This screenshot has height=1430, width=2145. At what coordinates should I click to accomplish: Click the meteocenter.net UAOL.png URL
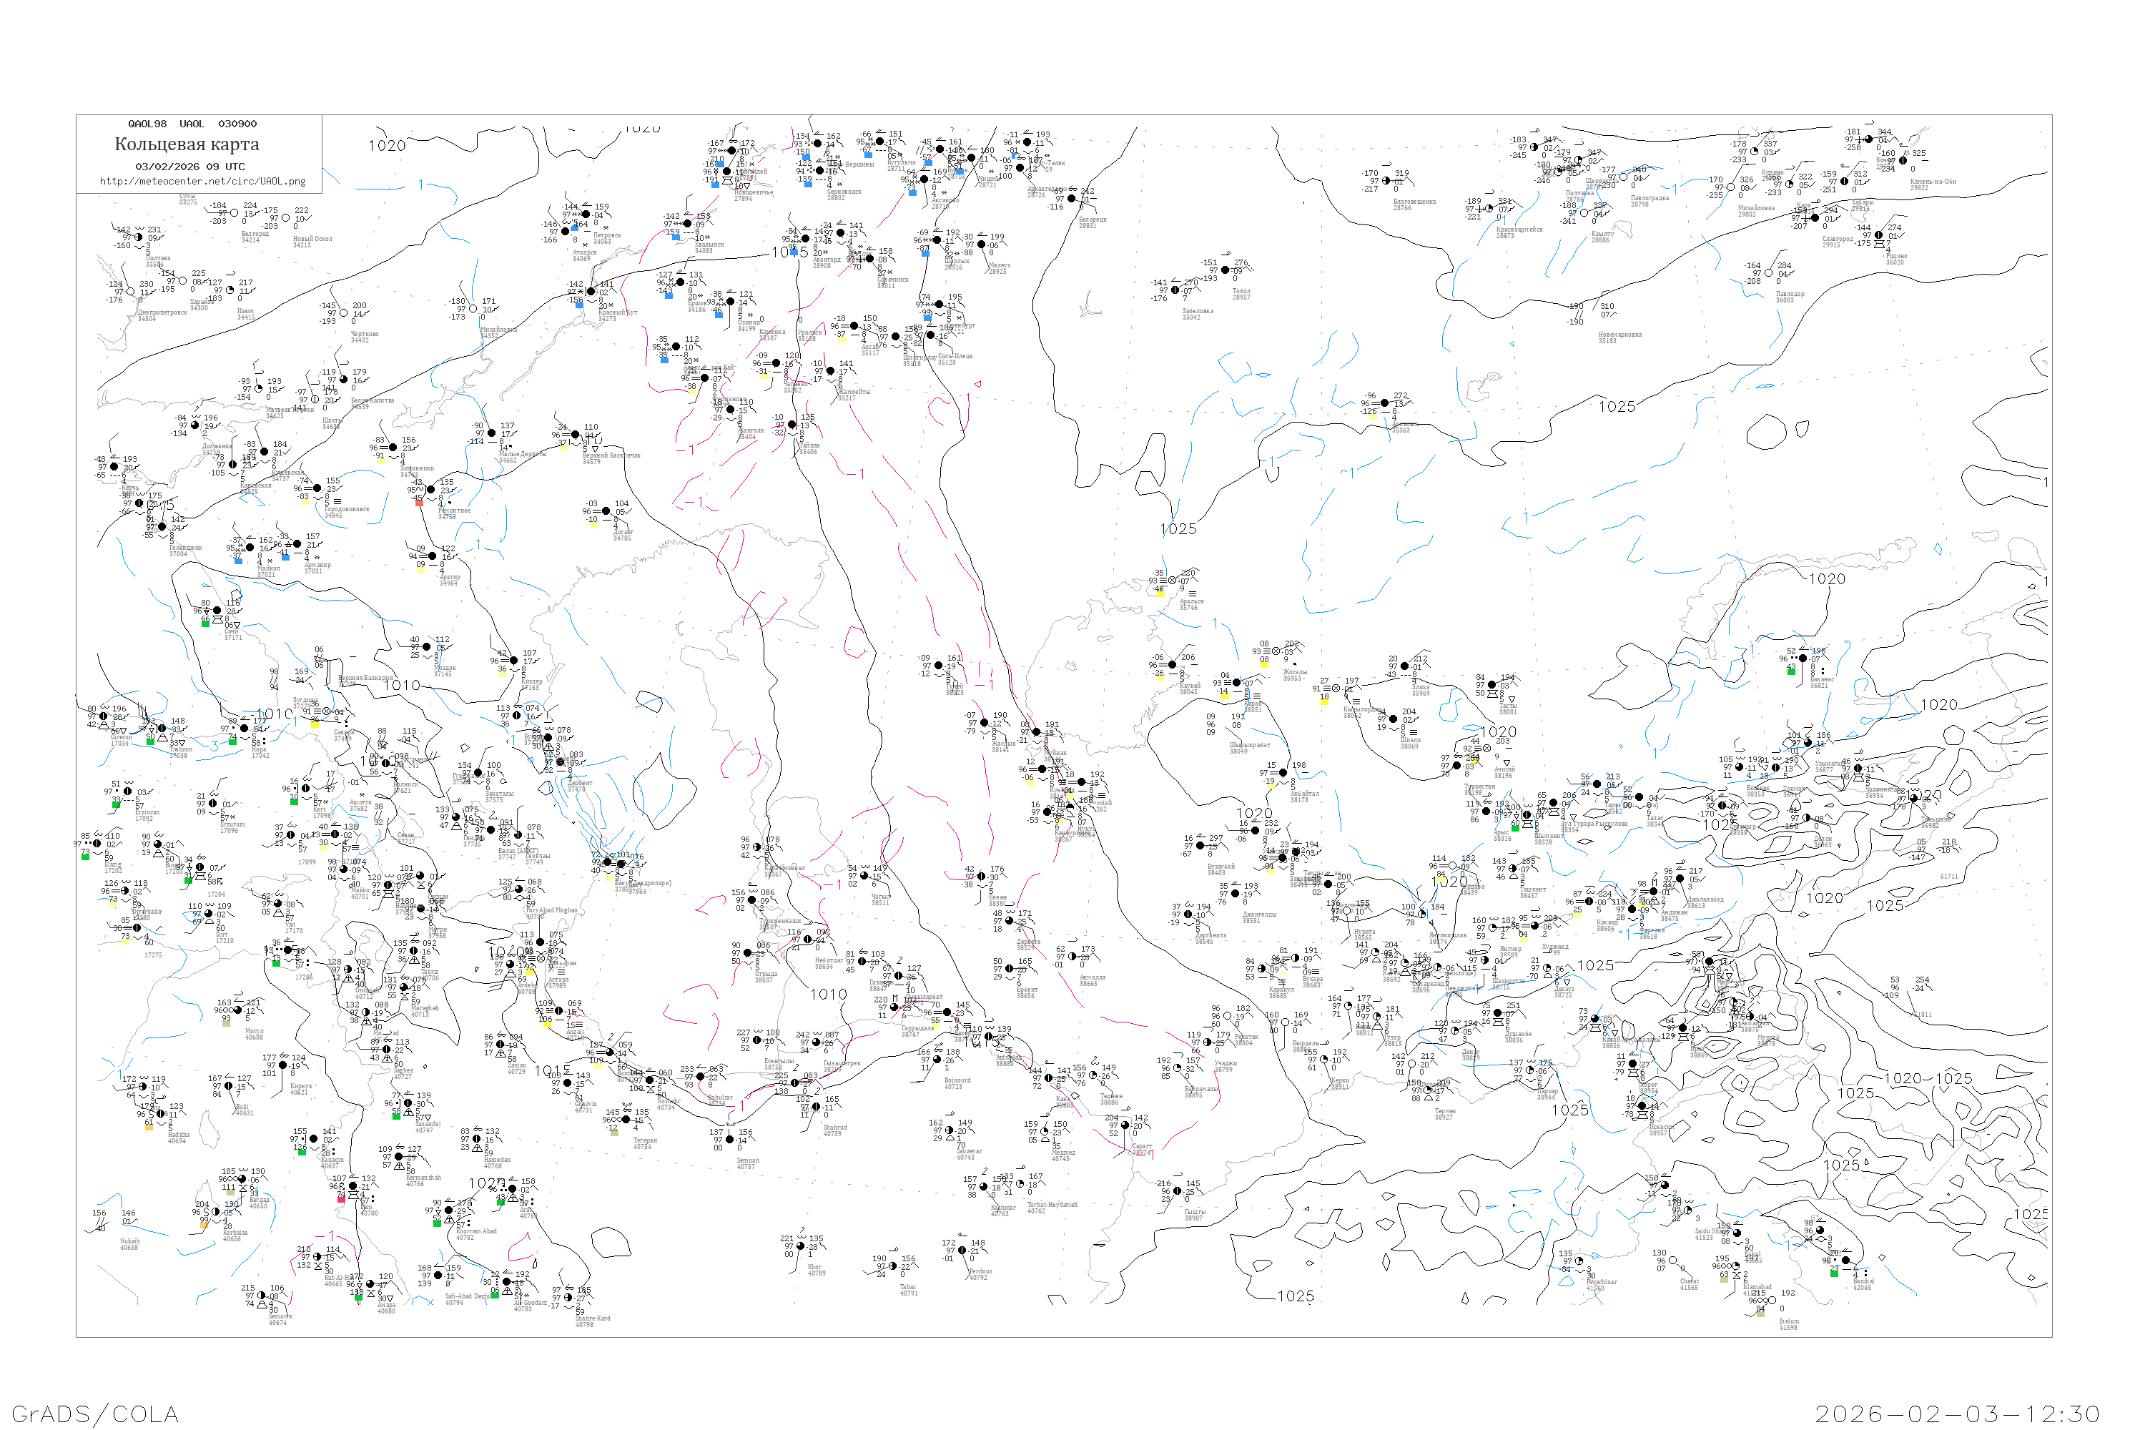pyautogui.click(x=202, y=182)
